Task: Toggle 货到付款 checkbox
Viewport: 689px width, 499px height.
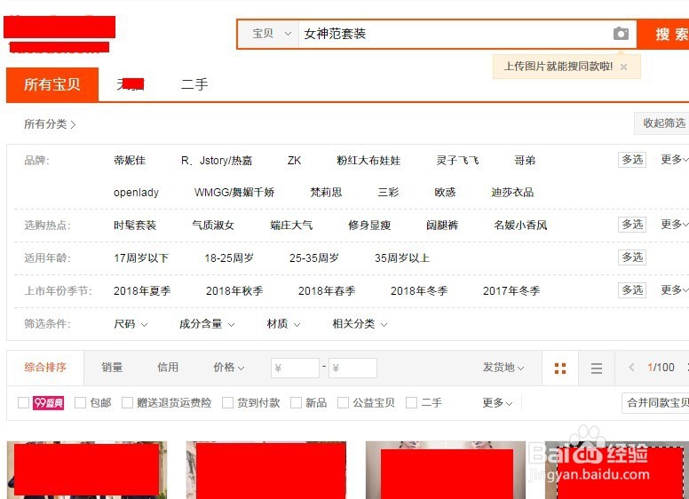Action: tap(227, 403)
